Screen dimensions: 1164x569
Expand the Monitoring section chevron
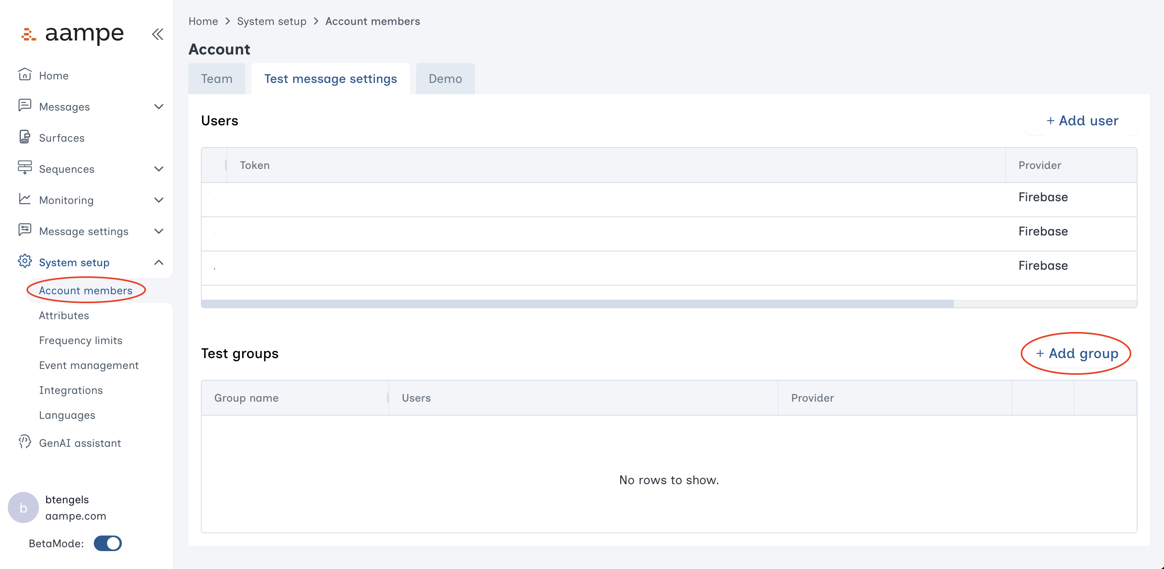point(158,200)
